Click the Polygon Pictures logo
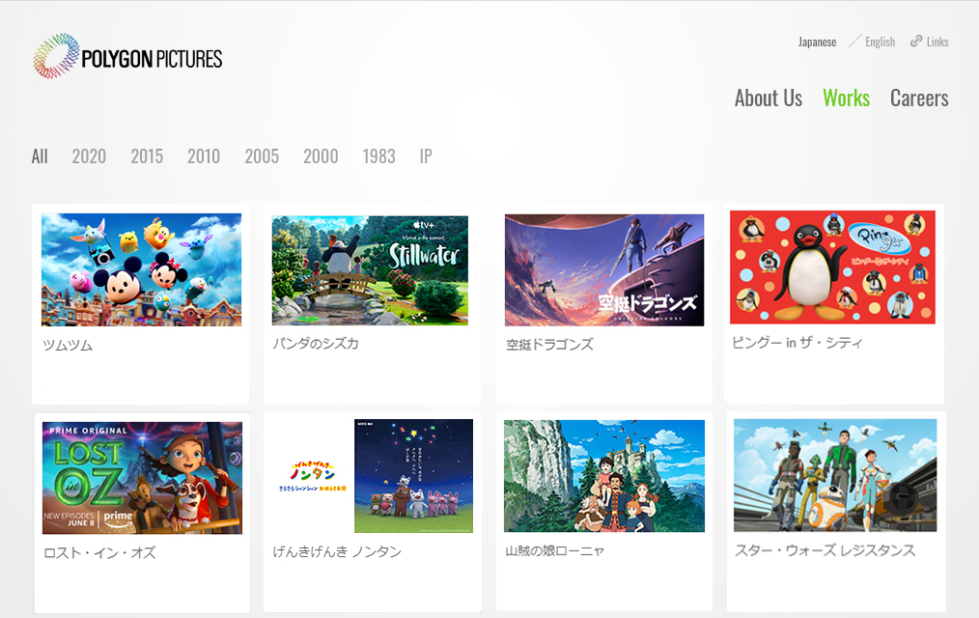The height and width of the screenshot is (618, 979). pyautogui.click(x=128, y=57)
